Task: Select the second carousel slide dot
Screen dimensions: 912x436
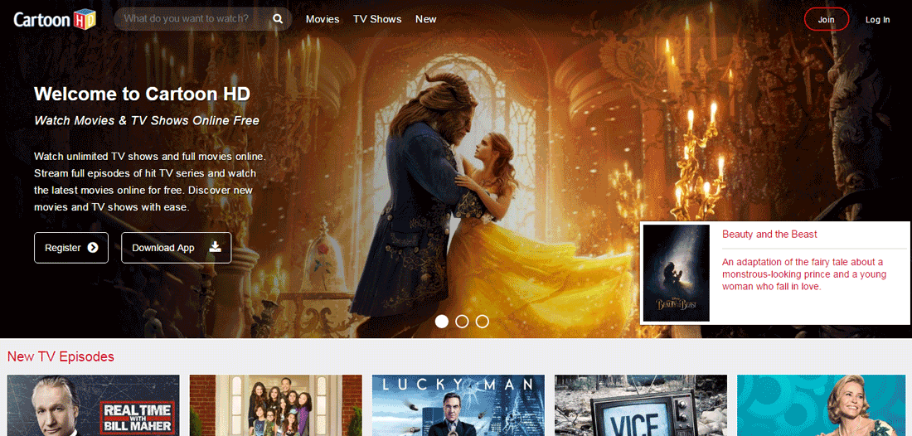Action: tap(462, 322)
